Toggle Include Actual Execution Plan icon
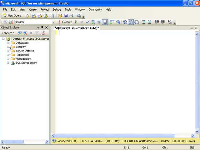 click(x=112, y=22)
